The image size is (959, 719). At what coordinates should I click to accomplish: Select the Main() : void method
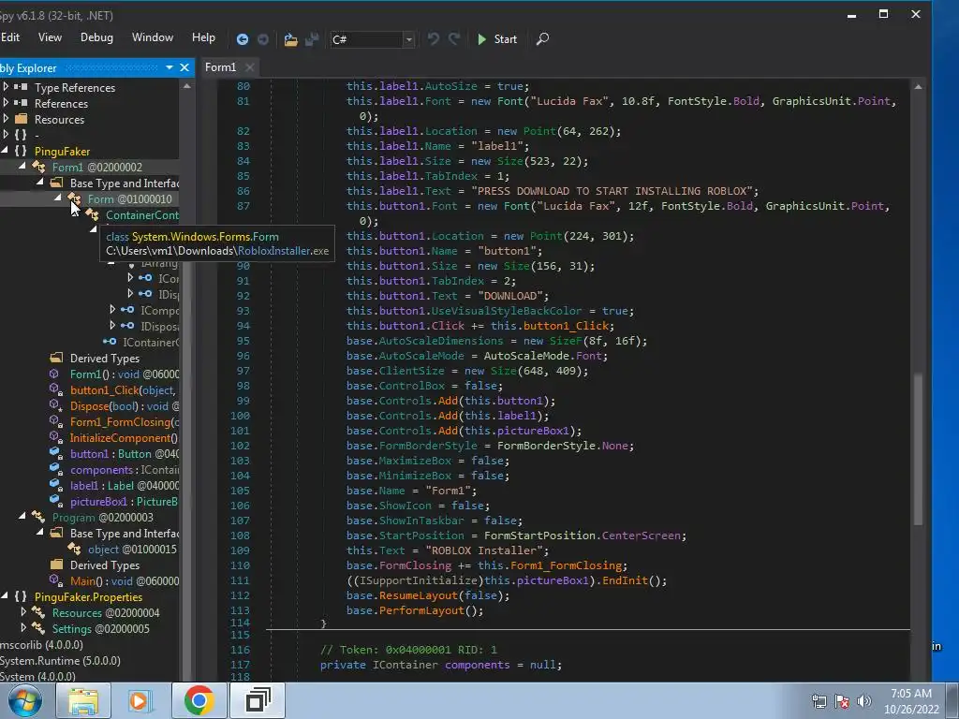pos(125,580)
